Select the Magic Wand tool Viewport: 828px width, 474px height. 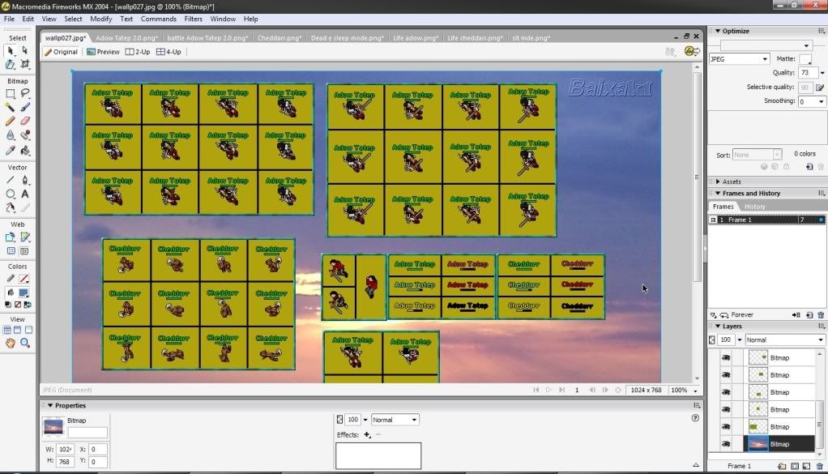(x=11, y=106)
